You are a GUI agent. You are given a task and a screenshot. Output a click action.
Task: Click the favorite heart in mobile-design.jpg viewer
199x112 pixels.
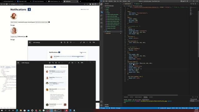pos(59,63)
